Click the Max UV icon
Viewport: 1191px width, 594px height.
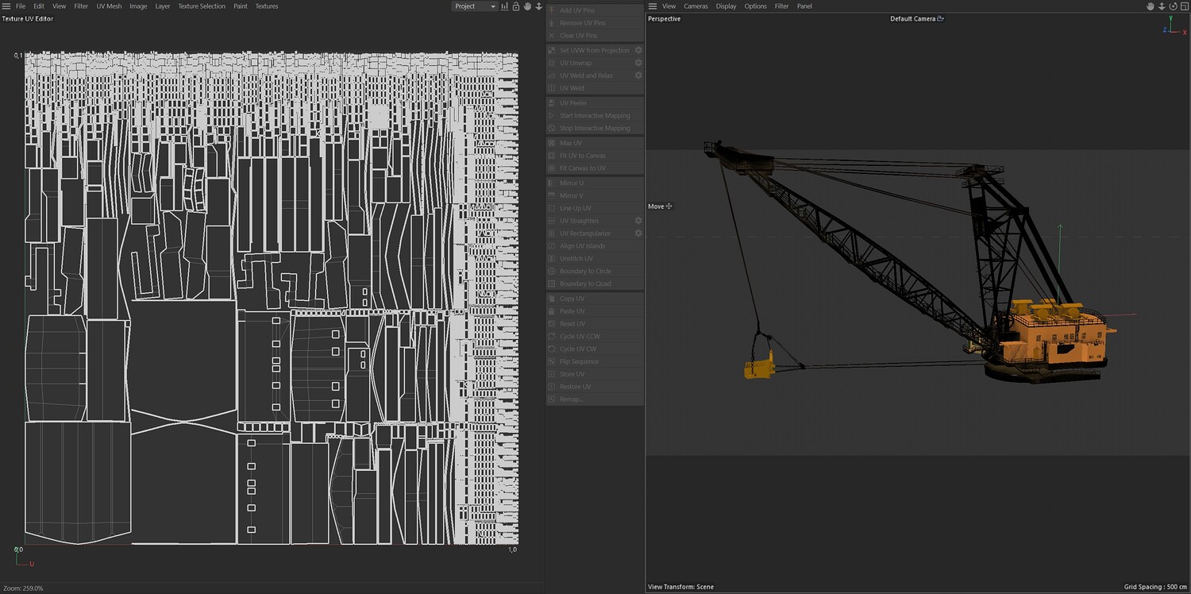[552, 143]
